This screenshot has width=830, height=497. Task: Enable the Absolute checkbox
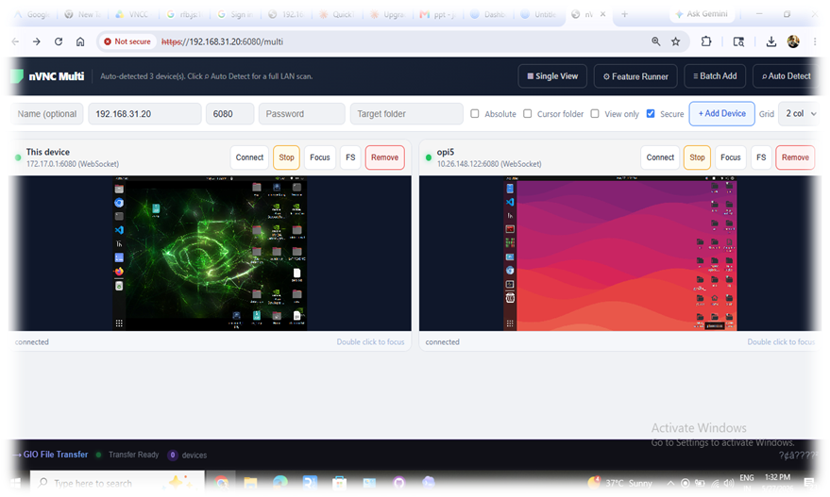[x=475, y=114]
